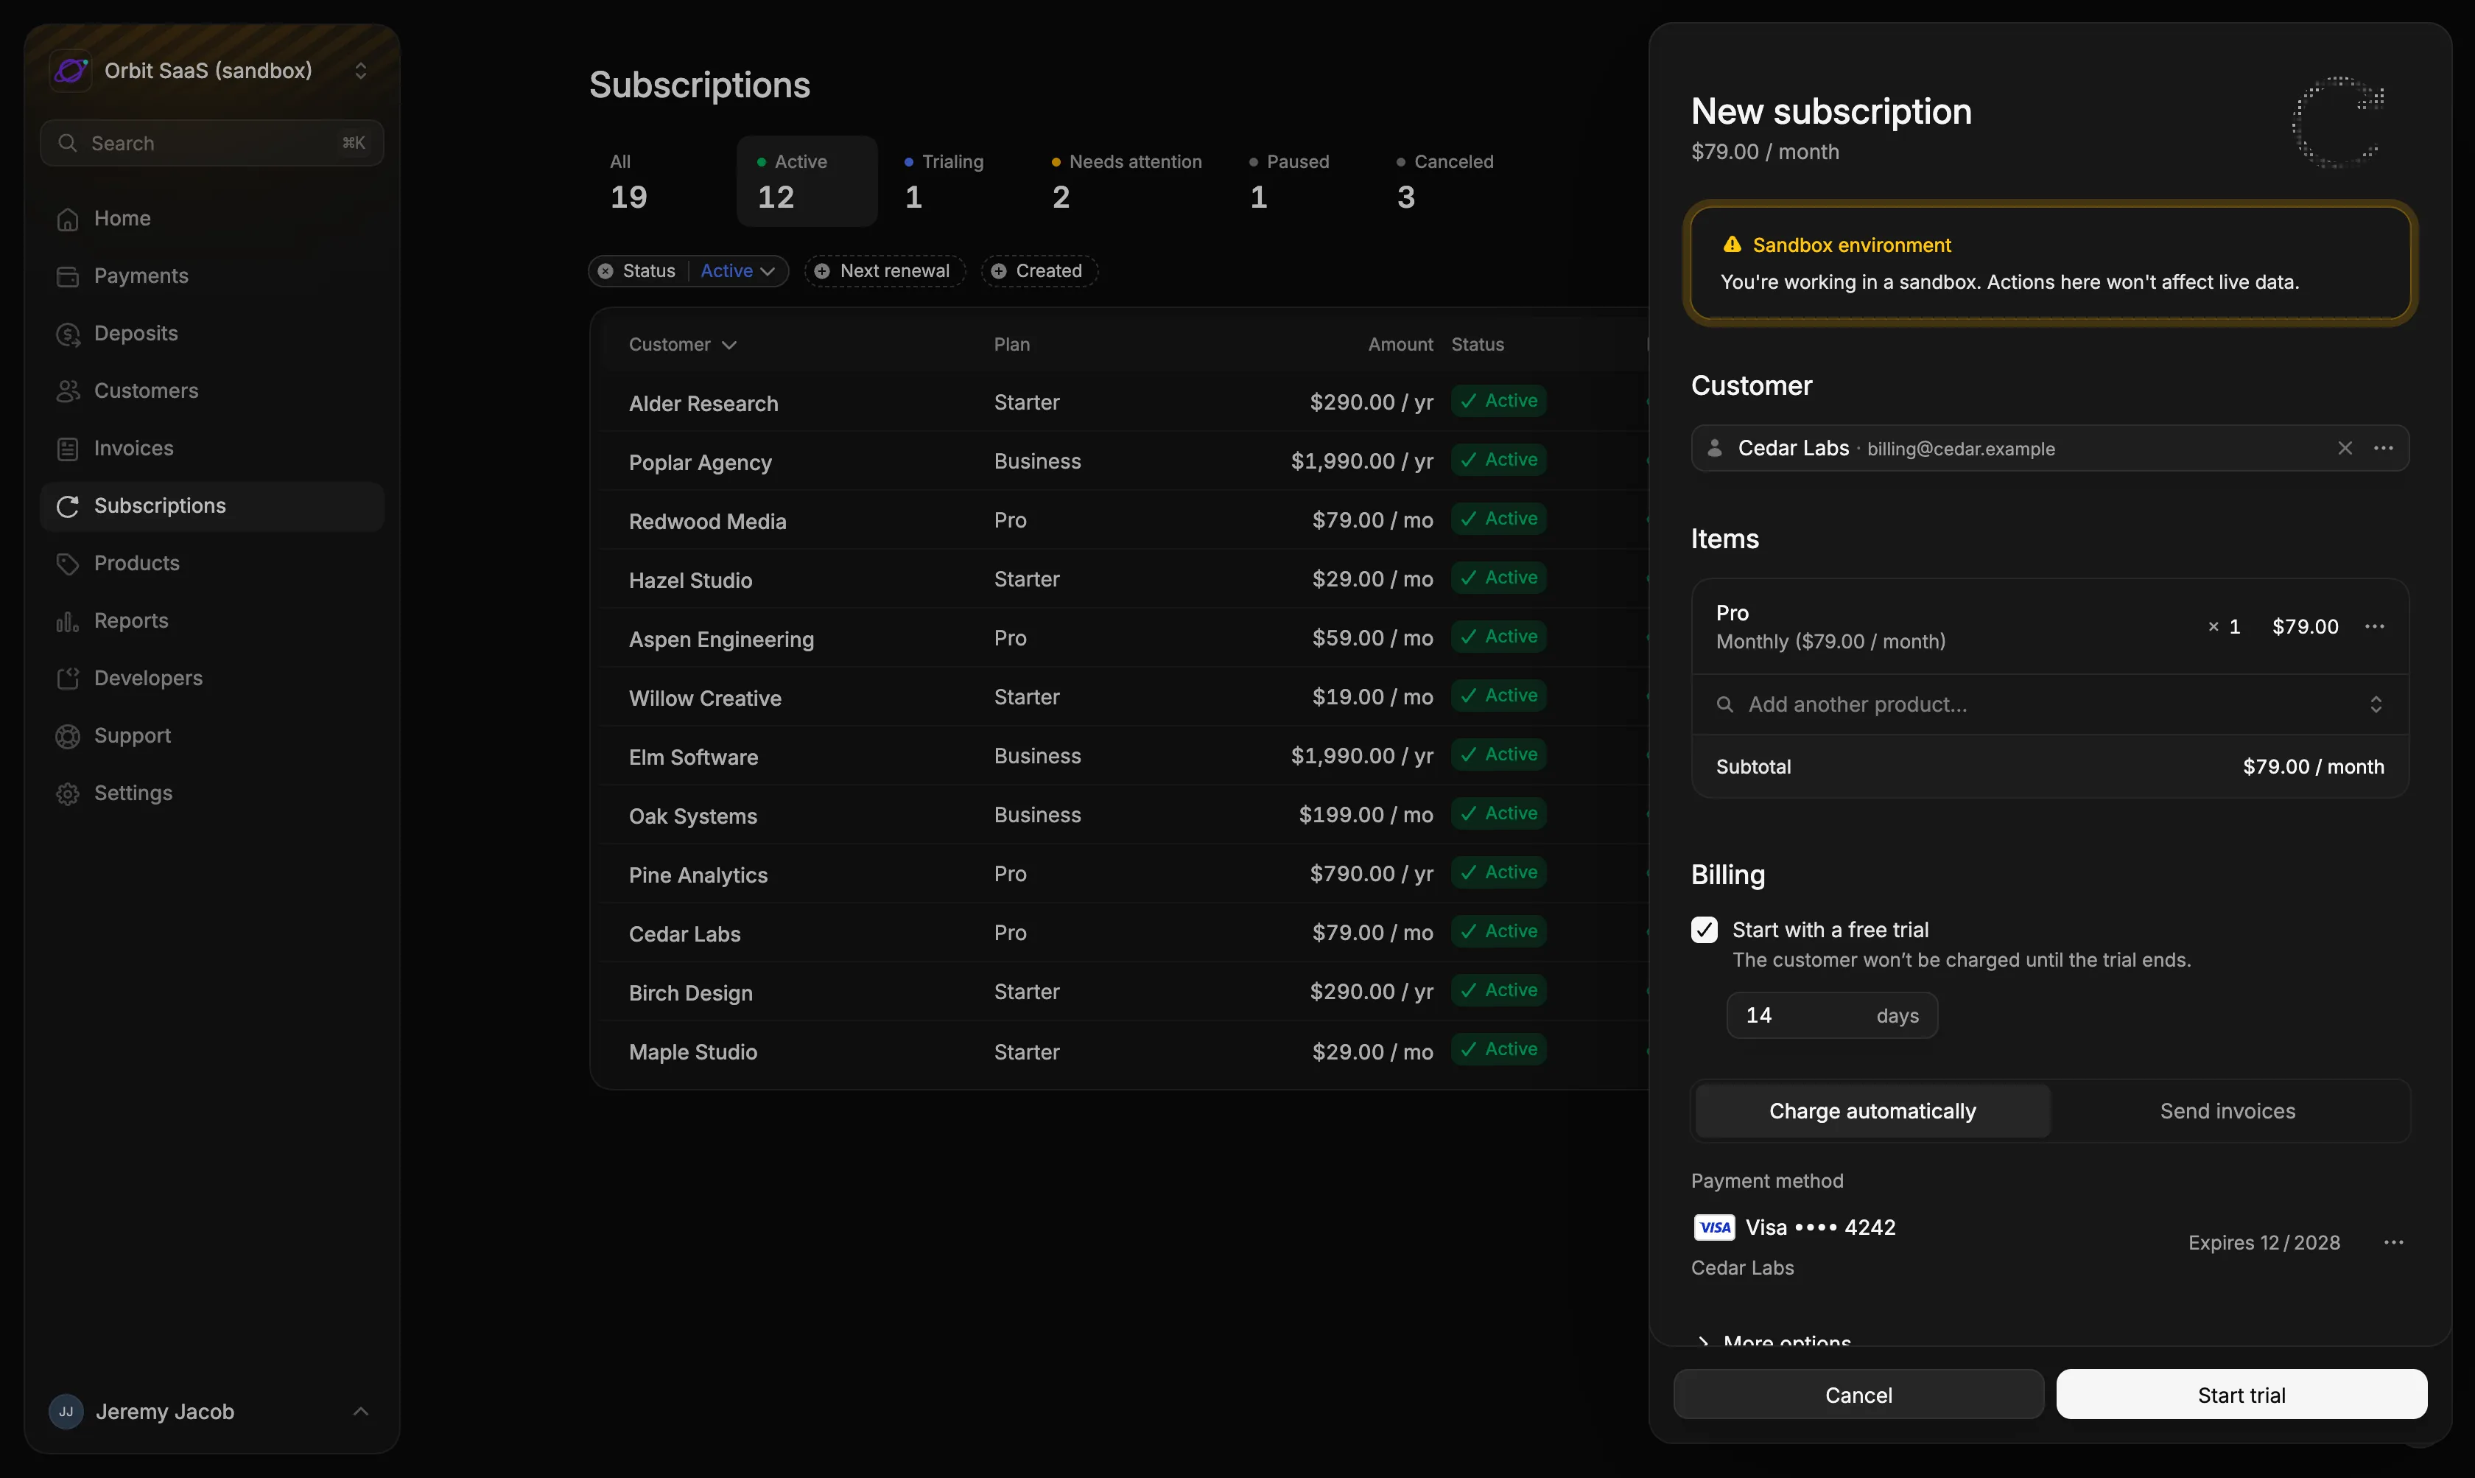Click the Products tag icon
This screenshot has height=1478, width=2475.
[68, 564]
